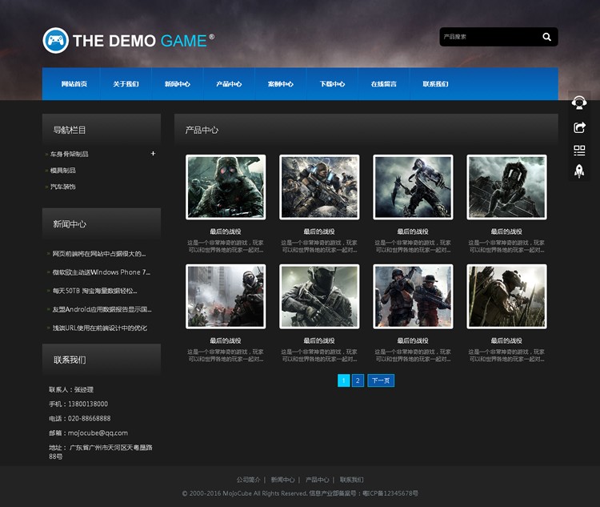Image resolution: width=600 pixels, height=507 pixels.
Task: Open foggy city street soldier thumbnail
Action: (x=226, y=296)
